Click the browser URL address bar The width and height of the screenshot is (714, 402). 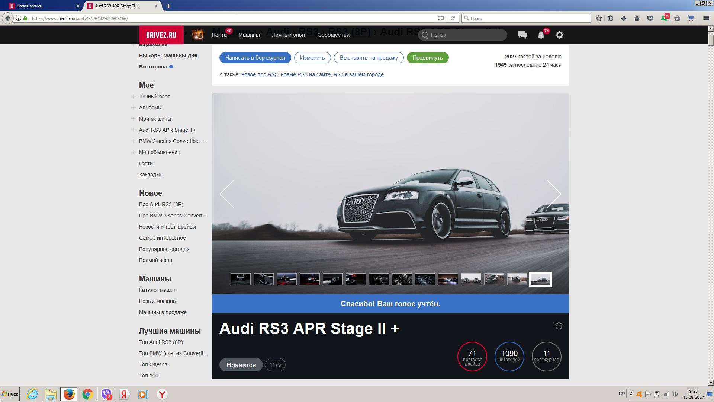[x=231, y=18]
